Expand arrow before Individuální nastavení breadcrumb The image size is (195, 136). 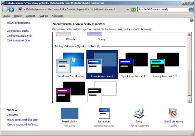pyautogui.click(x=89, y=9)
